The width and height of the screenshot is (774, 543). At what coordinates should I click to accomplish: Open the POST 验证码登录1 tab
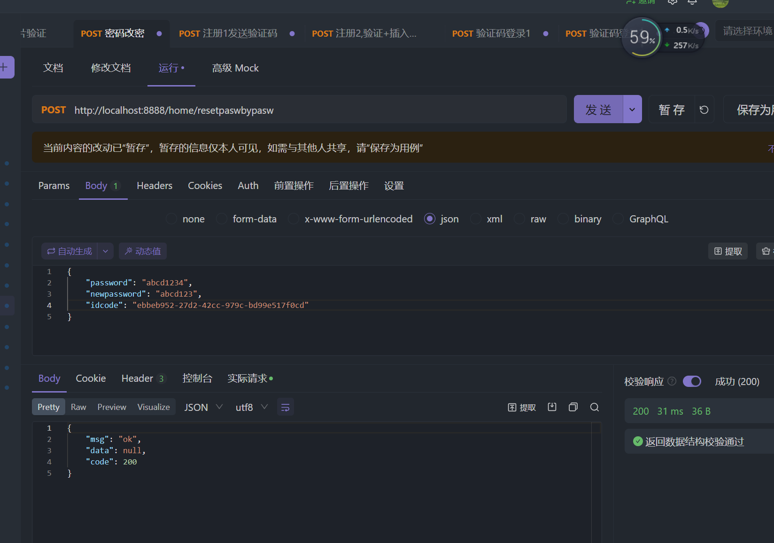pos(491,33)
